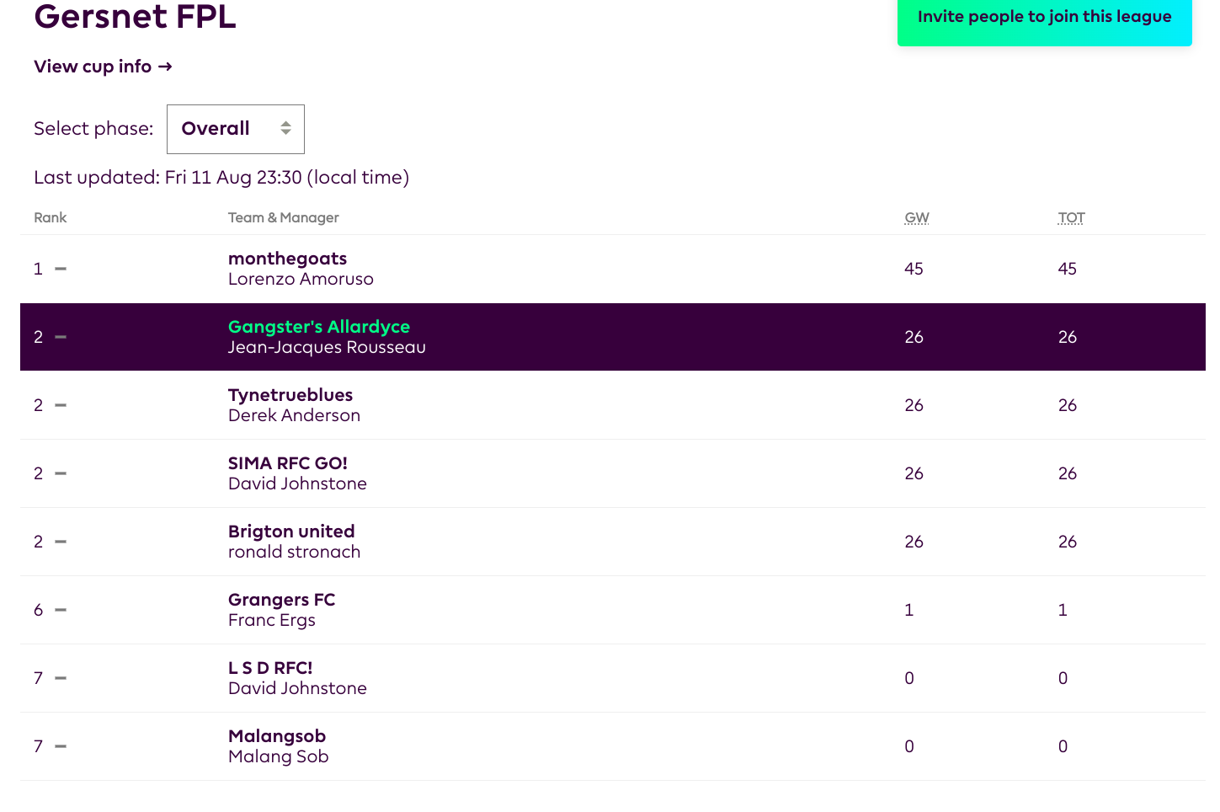The image size is (1220, 812).
Task: Open the View cup info link
Action: (103, 67)
